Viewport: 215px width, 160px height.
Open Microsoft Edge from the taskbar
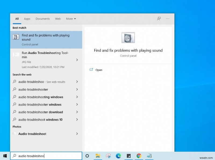point(118,156)
